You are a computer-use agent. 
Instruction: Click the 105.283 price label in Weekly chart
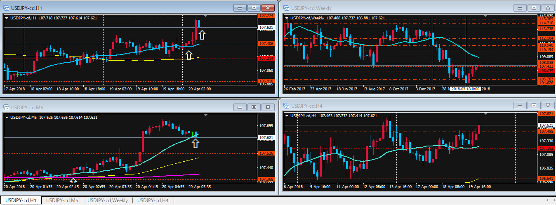546,79
